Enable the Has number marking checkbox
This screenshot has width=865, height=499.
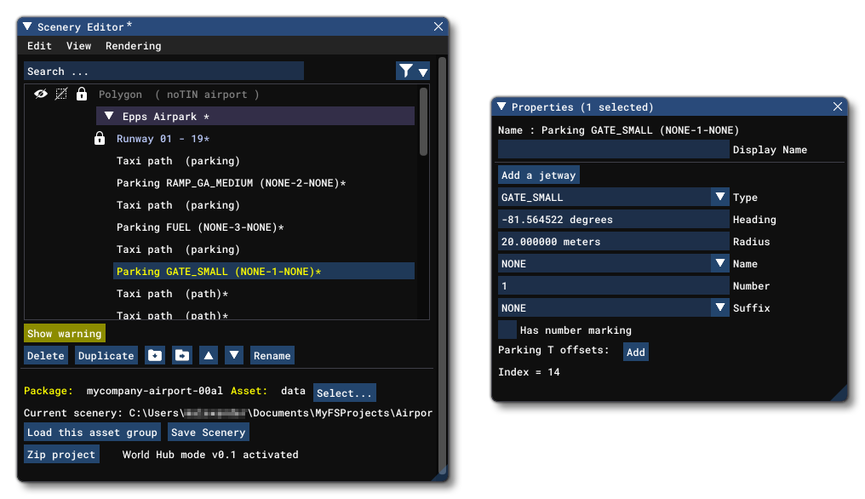click(x=507, y=330)
